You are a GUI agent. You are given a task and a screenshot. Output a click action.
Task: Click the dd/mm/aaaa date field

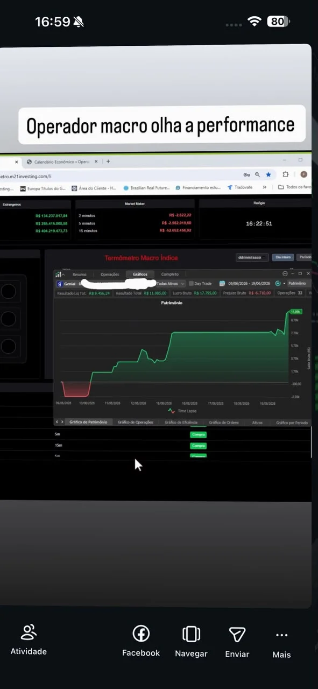click(252, 257)
